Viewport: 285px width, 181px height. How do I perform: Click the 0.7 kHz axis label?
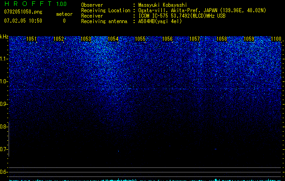tap(4, 149)
